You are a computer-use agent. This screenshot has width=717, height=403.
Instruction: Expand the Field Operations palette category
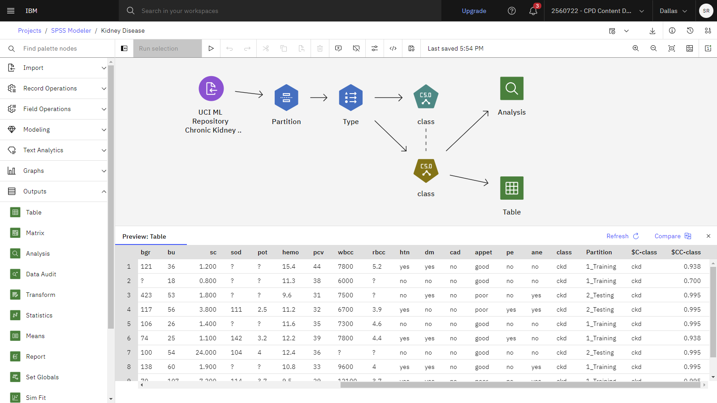coord(54,109)
